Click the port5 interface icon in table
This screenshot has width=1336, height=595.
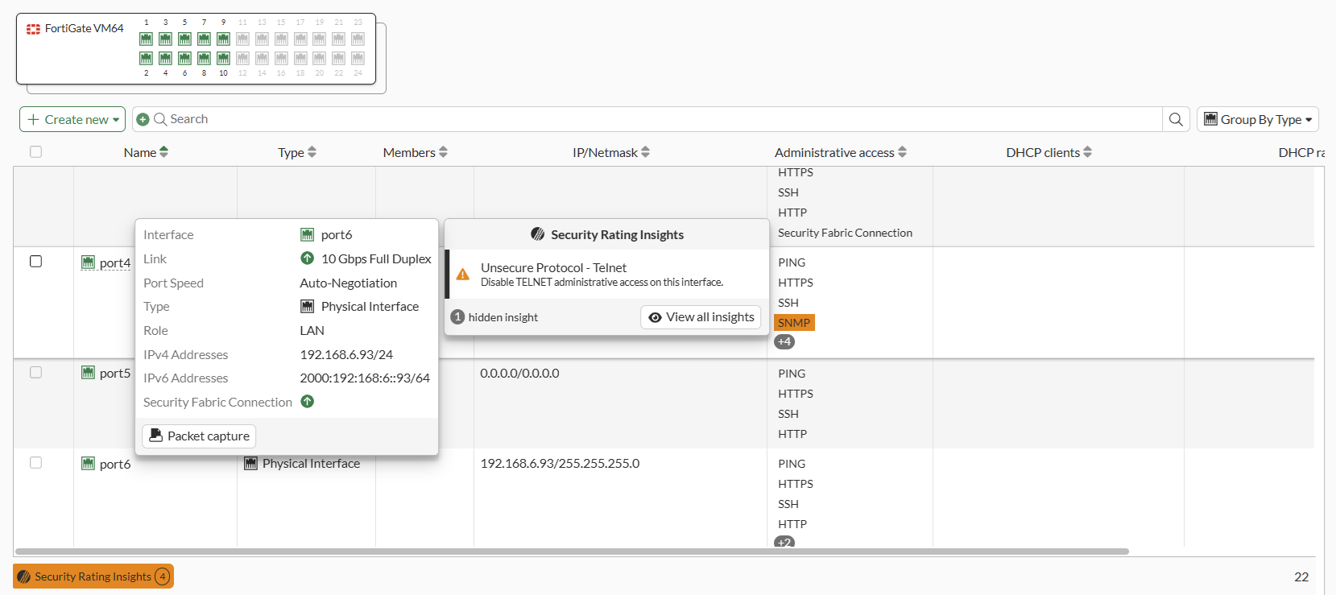pos(89,373)
